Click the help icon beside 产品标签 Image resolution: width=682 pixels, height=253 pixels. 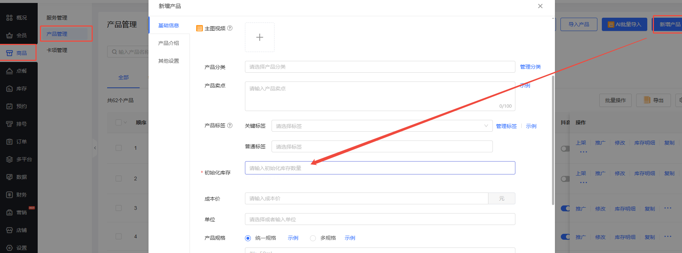[230, 125]
